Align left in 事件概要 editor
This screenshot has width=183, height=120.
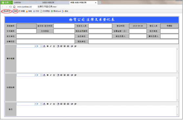pyautogui.click(x=61, y=46)
